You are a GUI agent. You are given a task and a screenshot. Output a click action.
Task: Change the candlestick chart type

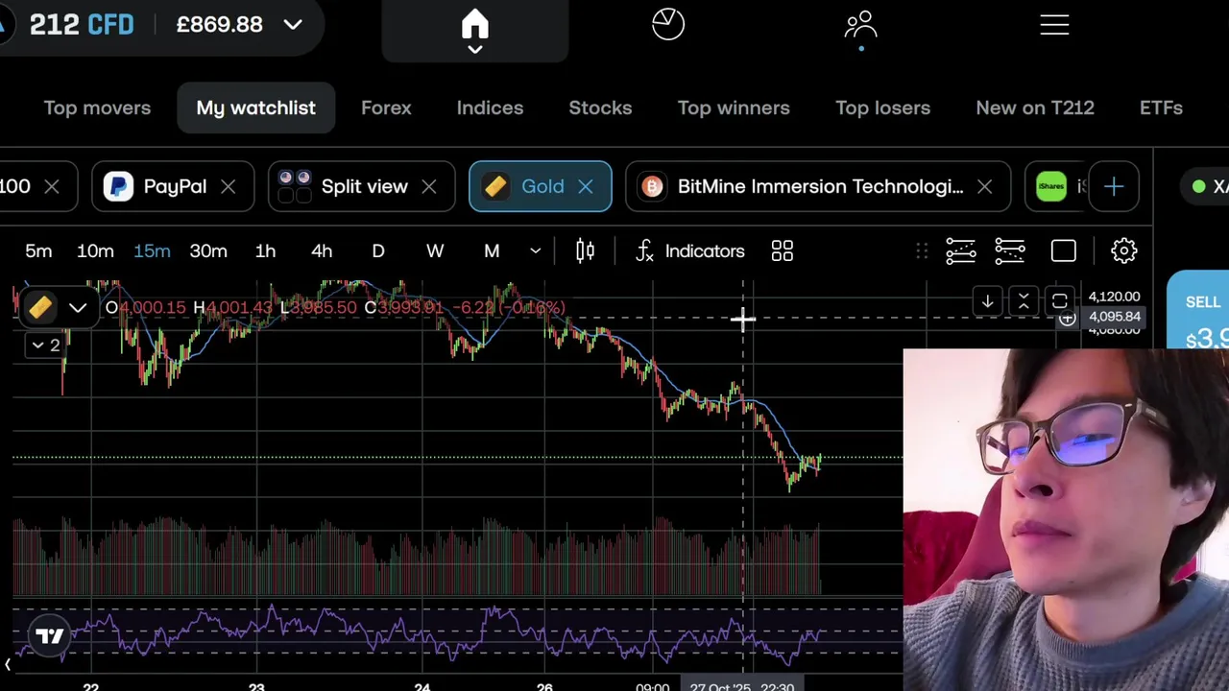tap(585, 251)
